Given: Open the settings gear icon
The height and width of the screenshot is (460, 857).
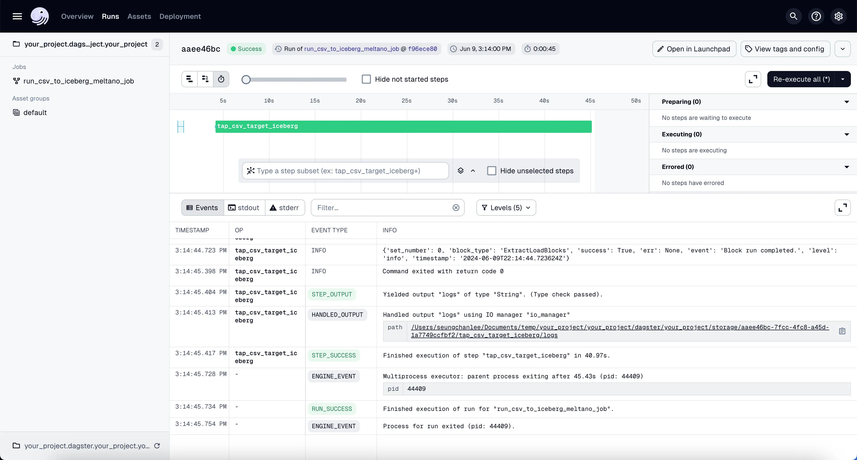Looking at the screenshot, I should [x=838, y=16].
